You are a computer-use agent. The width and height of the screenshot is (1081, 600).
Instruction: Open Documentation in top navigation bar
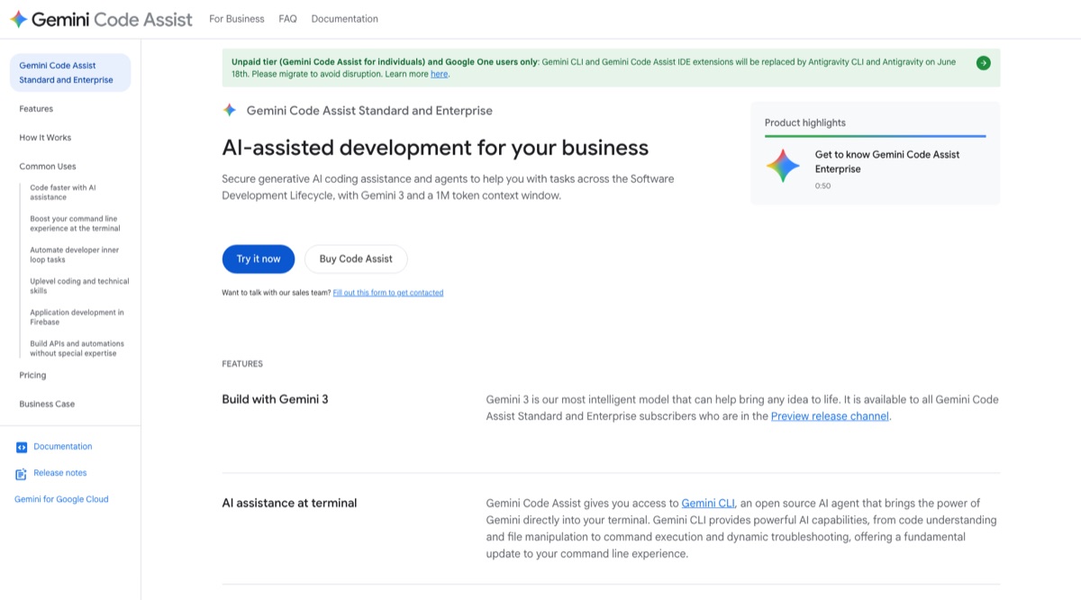click(x=344, y=19)
